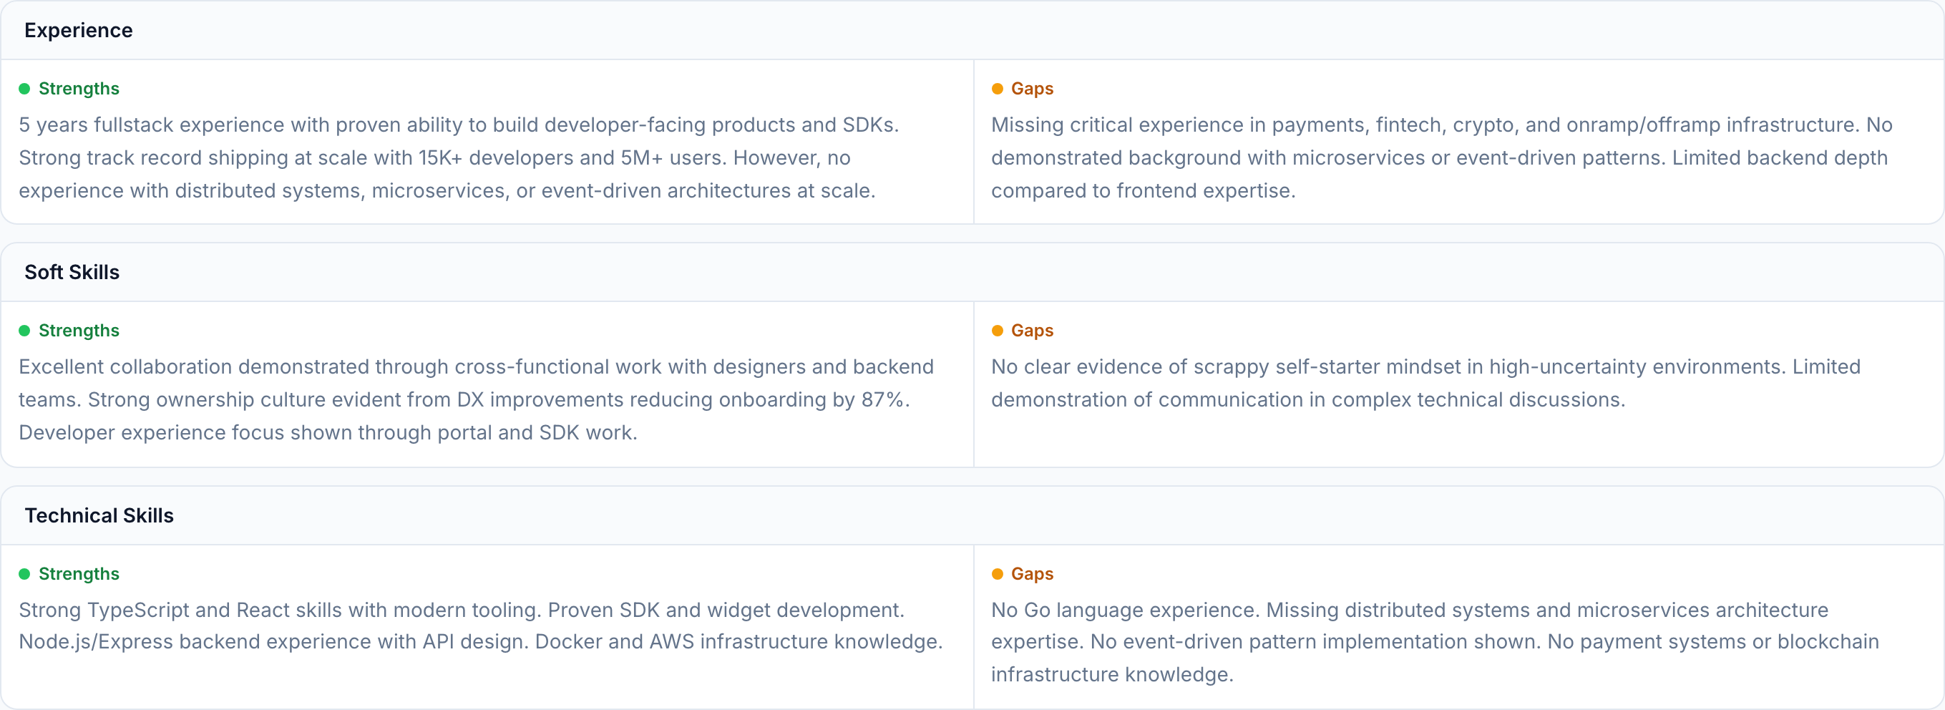The image size is (1945, 710).
Task: Click the green dot beside Soft Skills Strengths
Action: click(24, 331)
